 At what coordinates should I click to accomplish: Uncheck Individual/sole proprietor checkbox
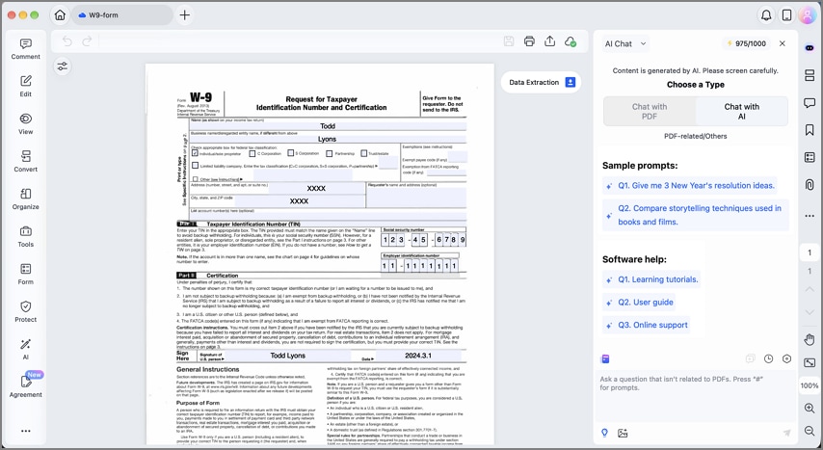[195, 153]
